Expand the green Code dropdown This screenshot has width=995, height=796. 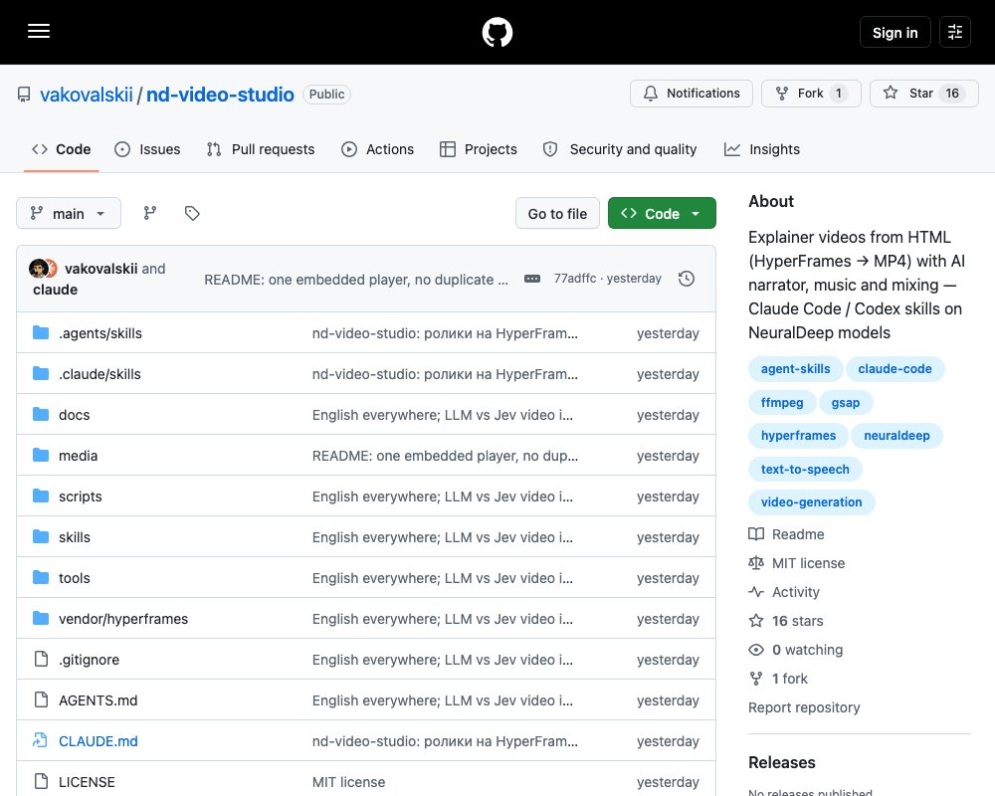click(x=662, y=213)
